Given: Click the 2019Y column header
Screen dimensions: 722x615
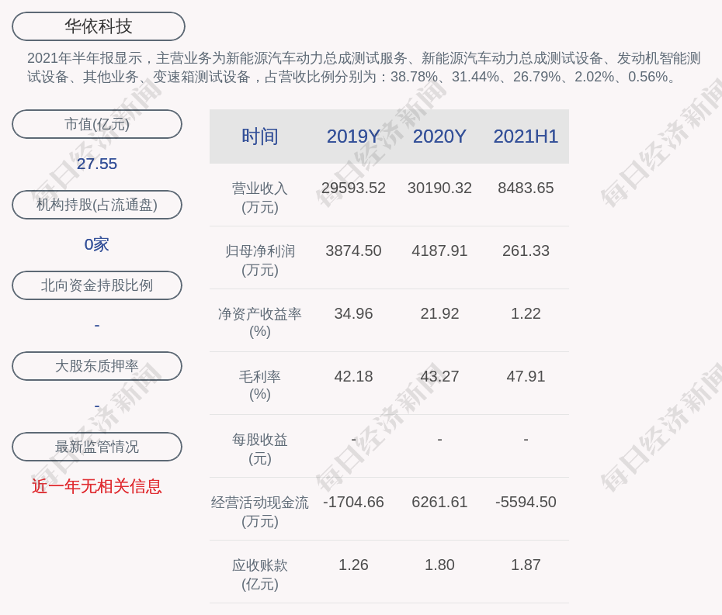Looking at the screenshot, I should click(x=354, y=136).
